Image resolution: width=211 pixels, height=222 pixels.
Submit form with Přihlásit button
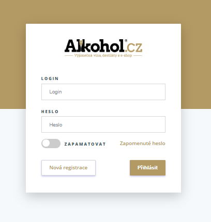tap(148, 168)
